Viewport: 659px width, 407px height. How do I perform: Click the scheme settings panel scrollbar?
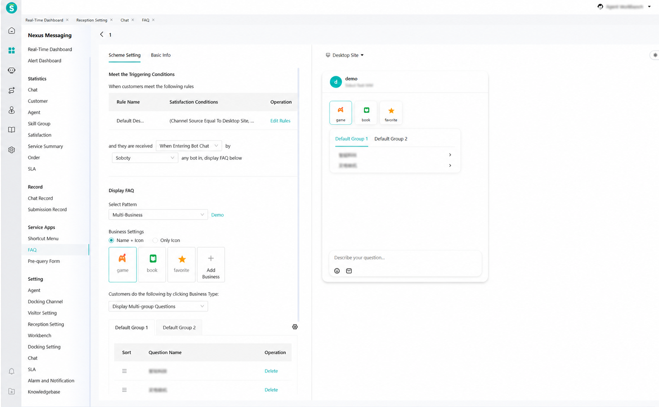click(298, 194)
